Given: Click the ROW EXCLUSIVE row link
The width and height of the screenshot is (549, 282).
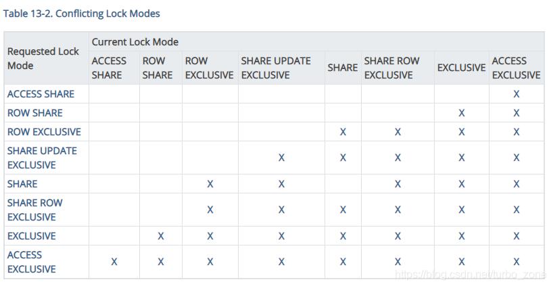Looking at the screenshot, I should coord(44,132).
